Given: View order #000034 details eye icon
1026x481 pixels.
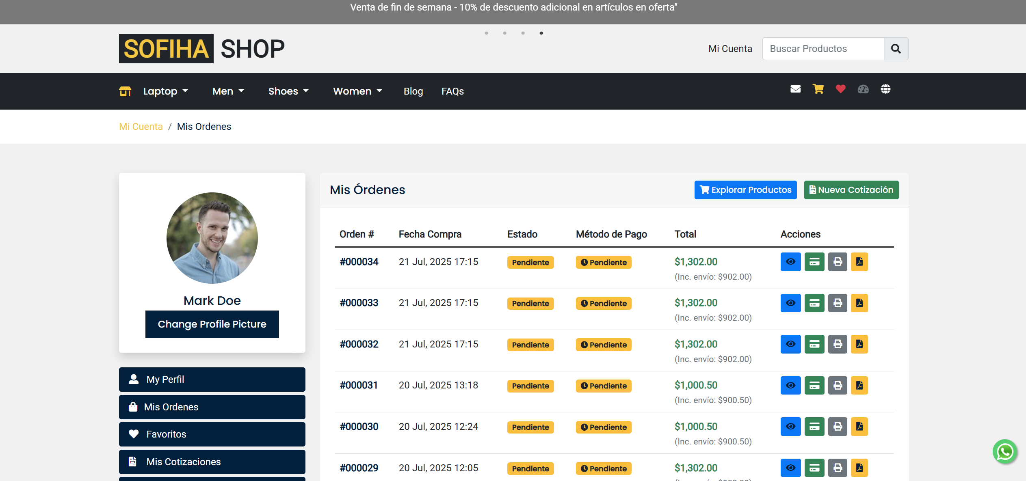Looking at the screenshot, I should (x=790, y=262).
